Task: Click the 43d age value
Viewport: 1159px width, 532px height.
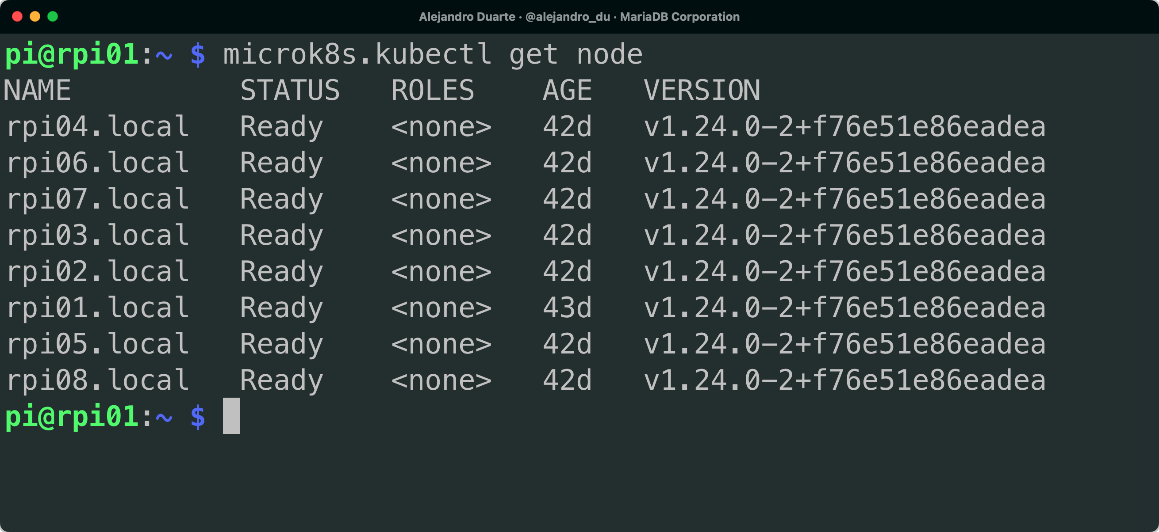Action: click(567, 308)
